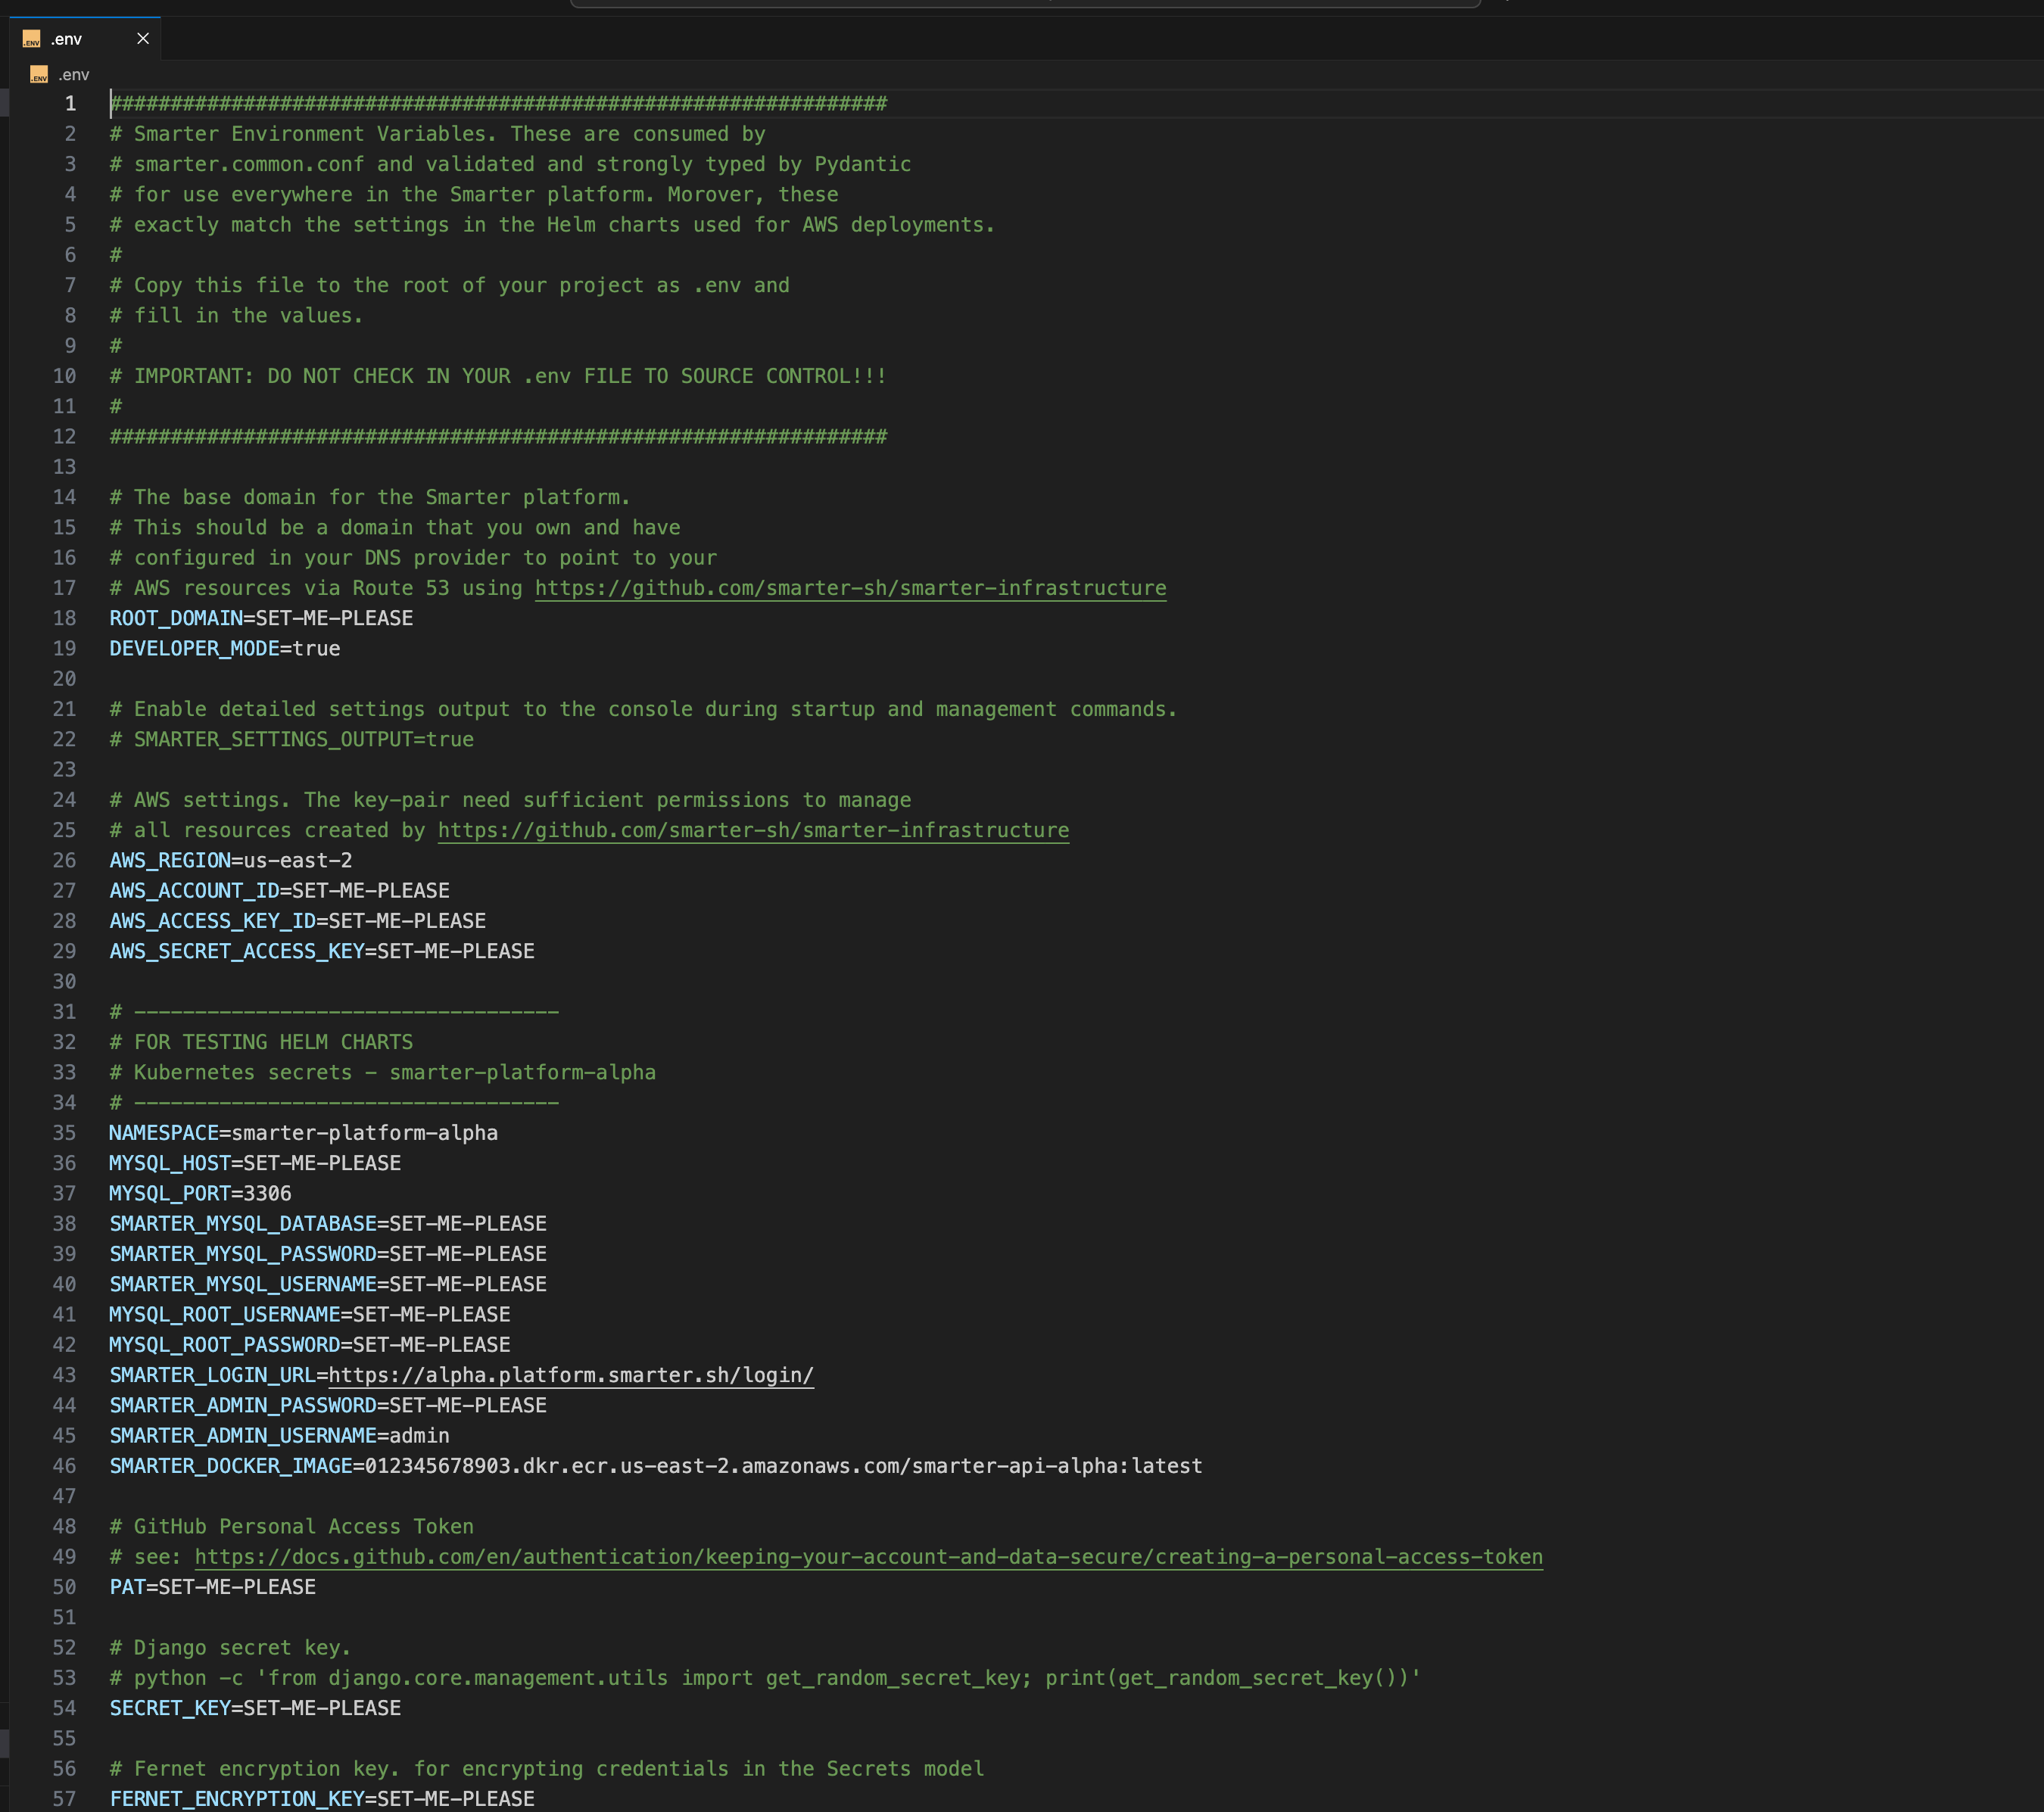The height and width of the screenshot is (1812, 2044).
Task: Click the Copy this file comment line
Action: [x=450, y=285]
